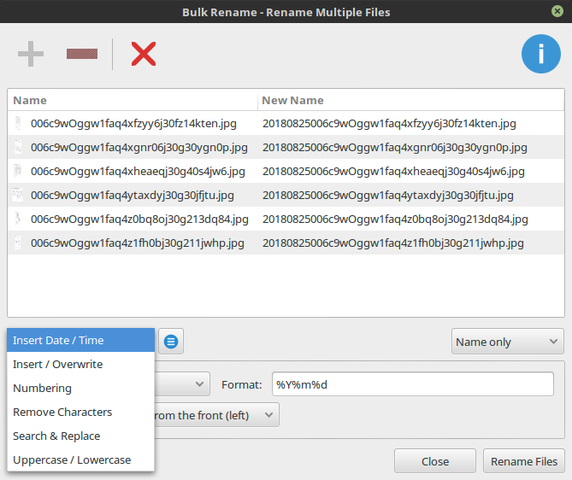This screenshot has width=572, height=480.
Task: Click thumbnail icon of file ending 14kten.jpg
Action: tap(18, 123)
